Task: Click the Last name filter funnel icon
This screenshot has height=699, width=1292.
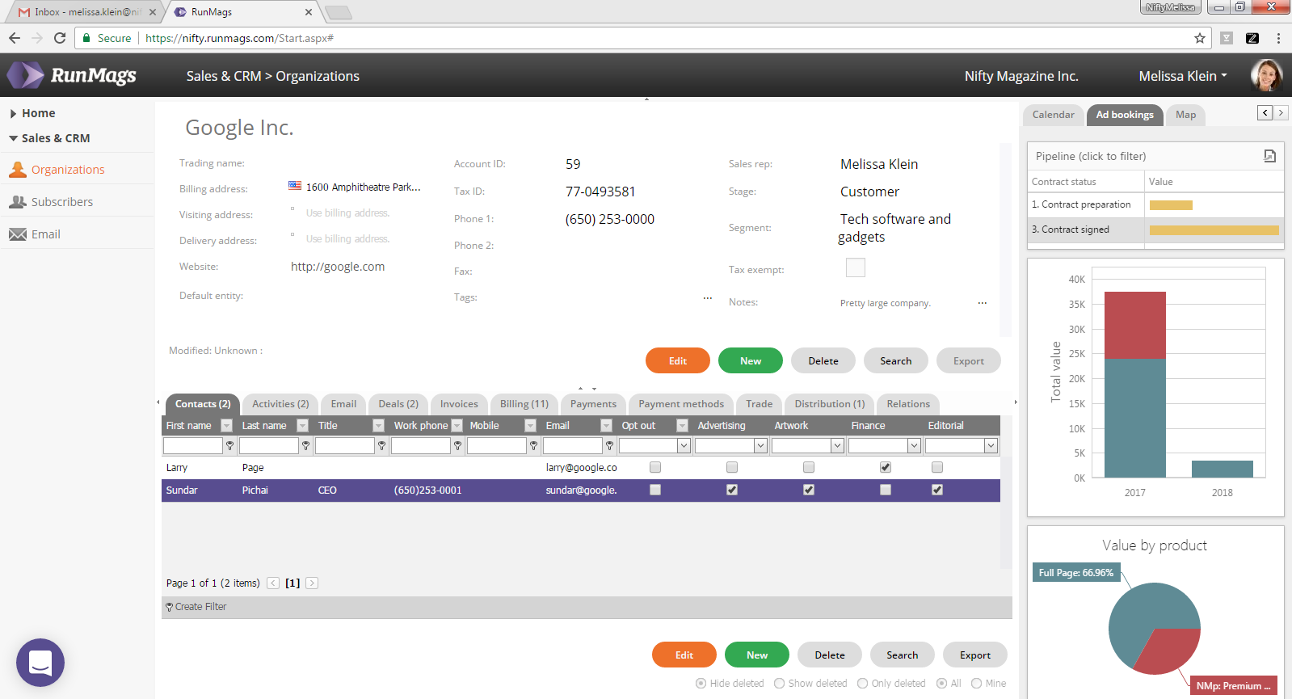Action: pos(305,445)
